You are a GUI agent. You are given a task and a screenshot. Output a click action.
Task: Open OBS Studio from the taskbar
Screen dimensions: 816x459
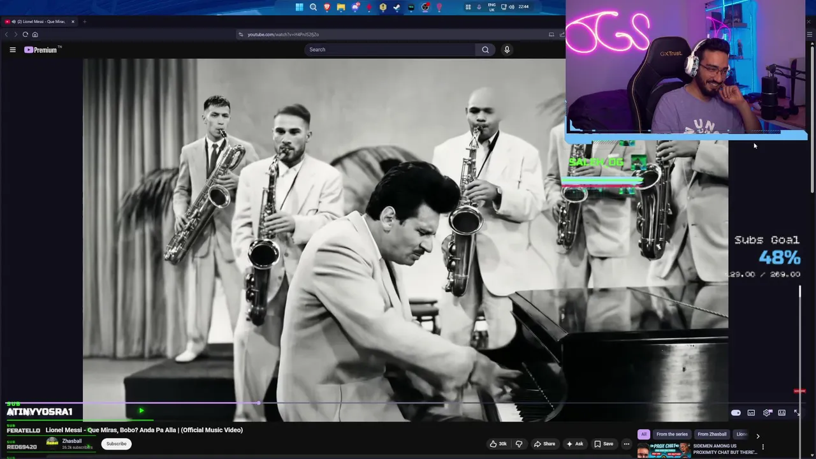click(x=425, y=7)
